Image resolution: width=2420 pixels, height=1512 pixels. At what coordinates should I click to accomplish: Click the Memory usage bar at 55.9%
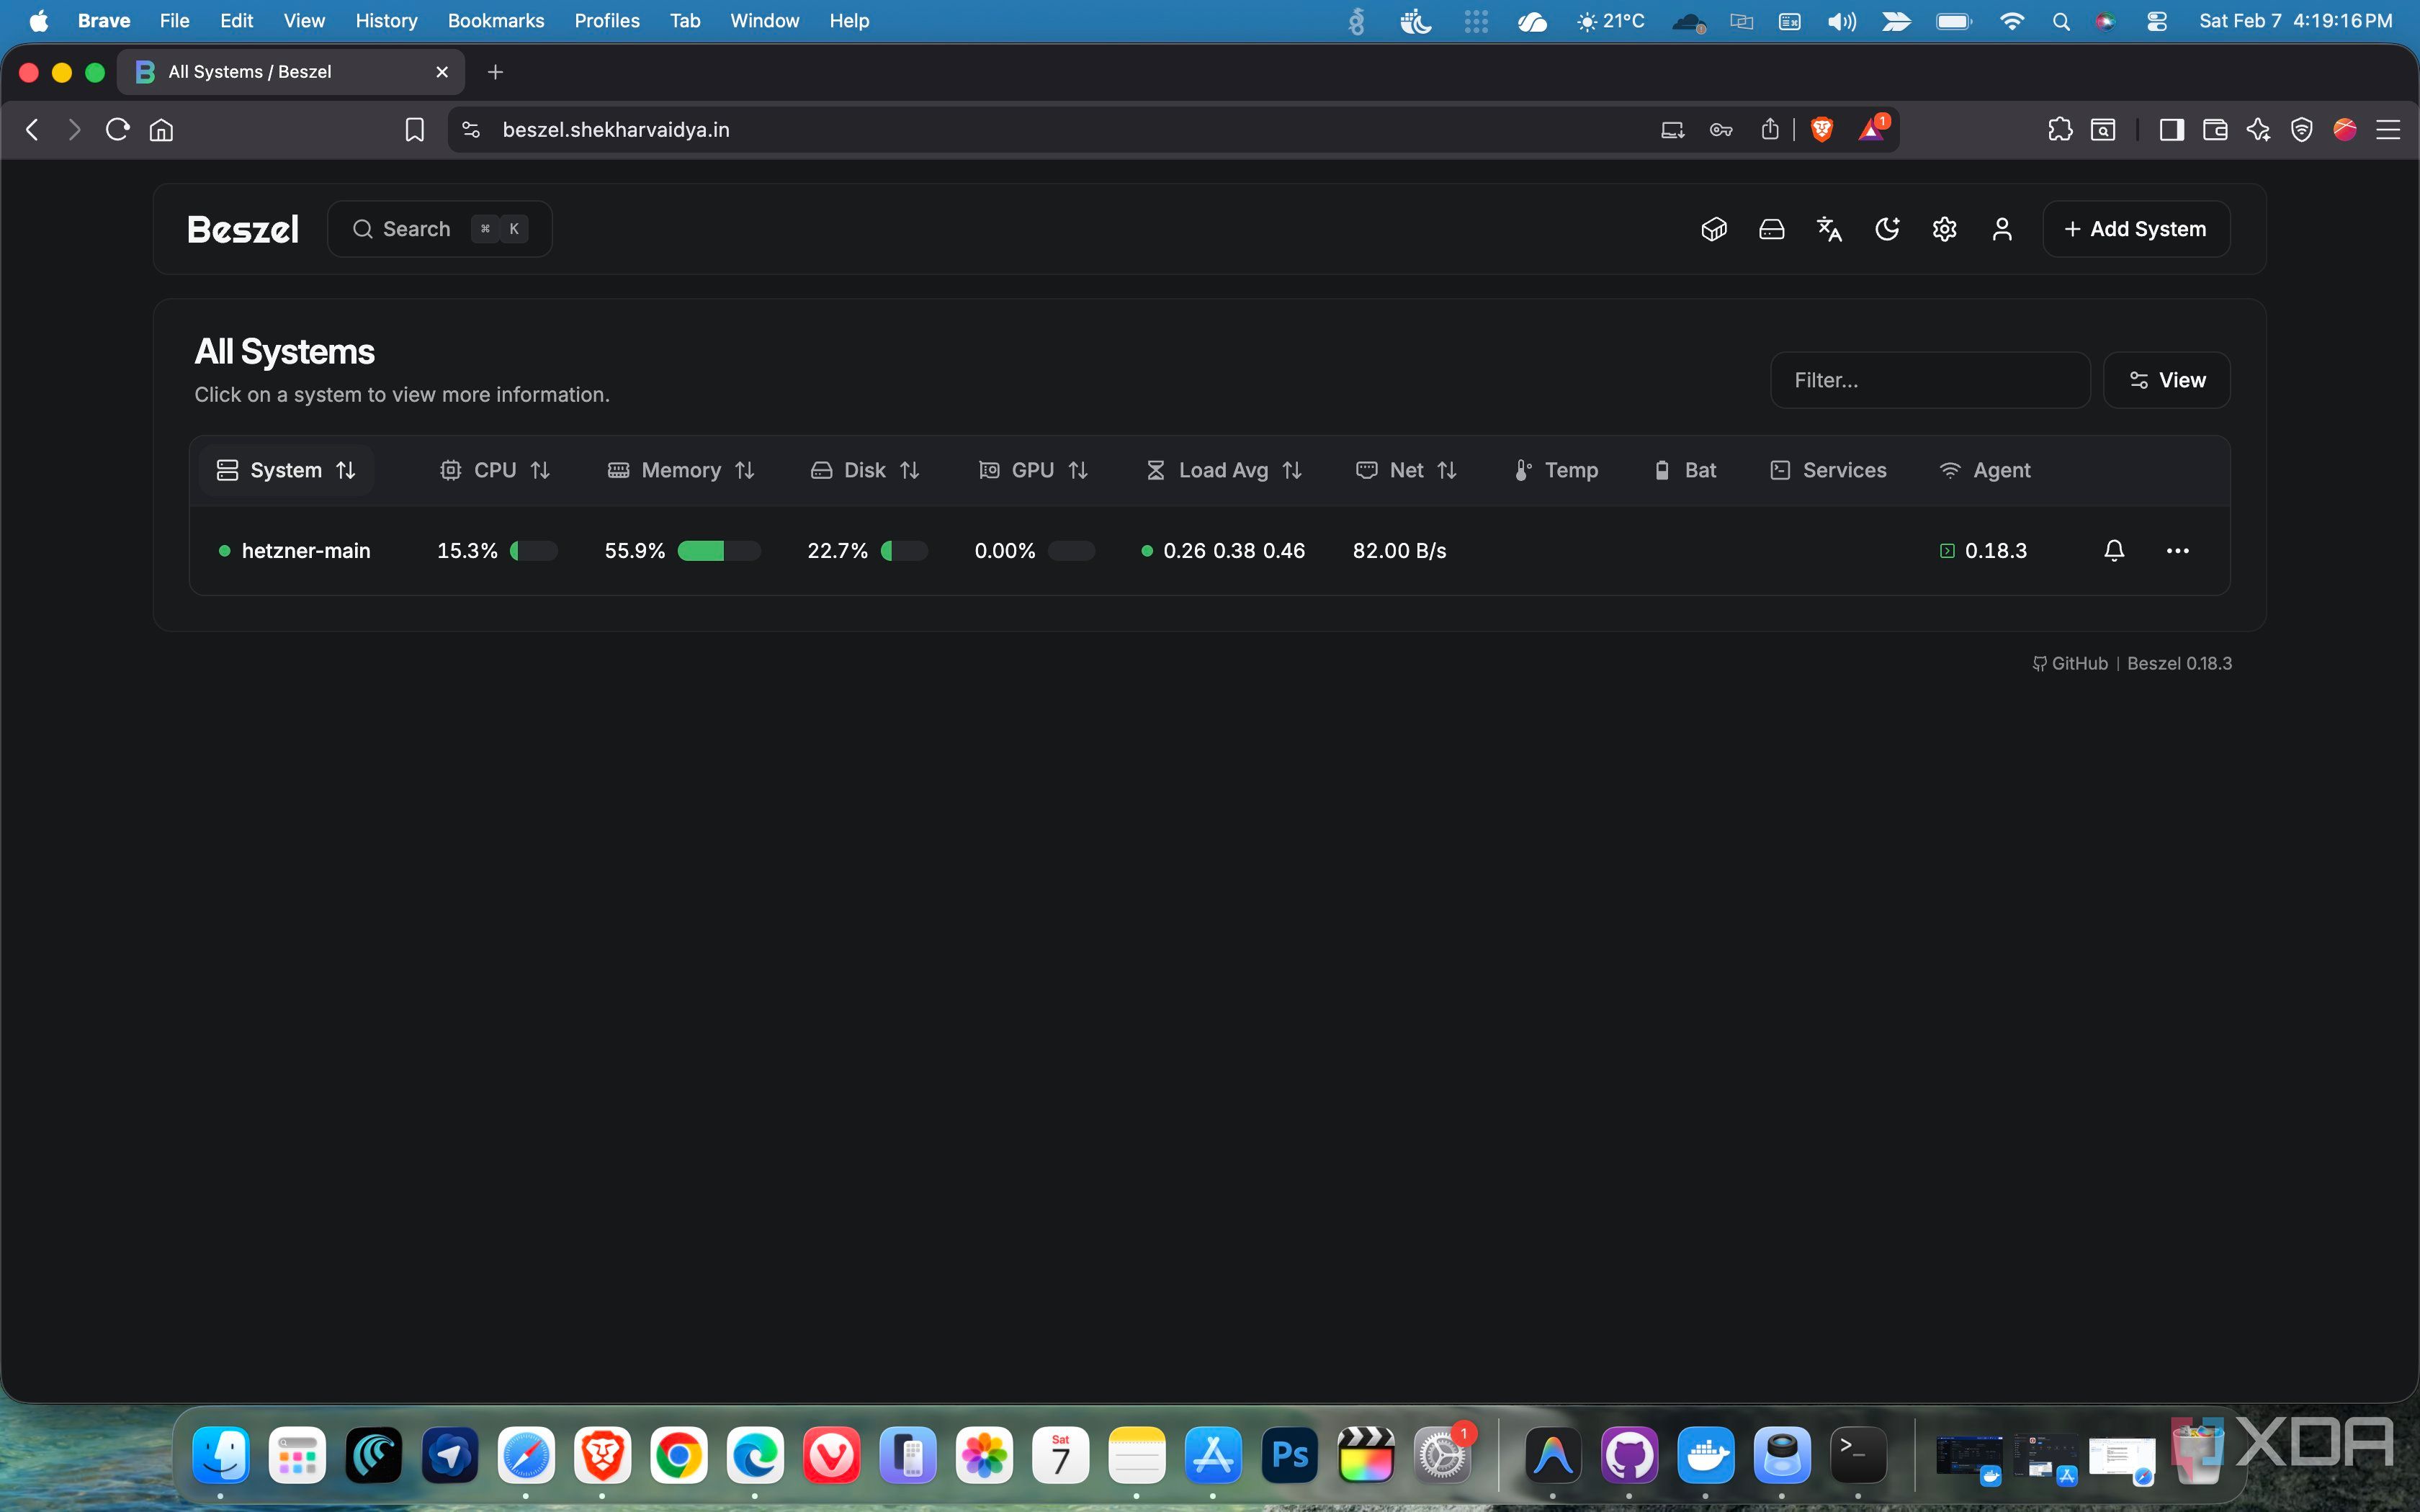click(x=719, y=551)
